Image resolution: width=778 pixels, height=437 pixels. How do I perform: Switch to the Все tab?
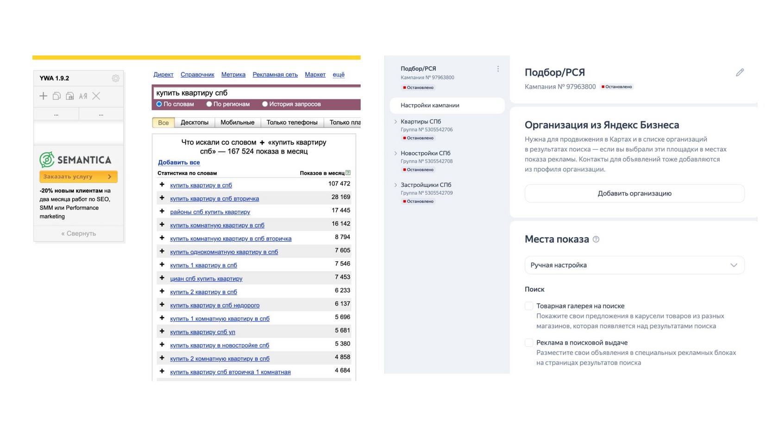(163, 123)
